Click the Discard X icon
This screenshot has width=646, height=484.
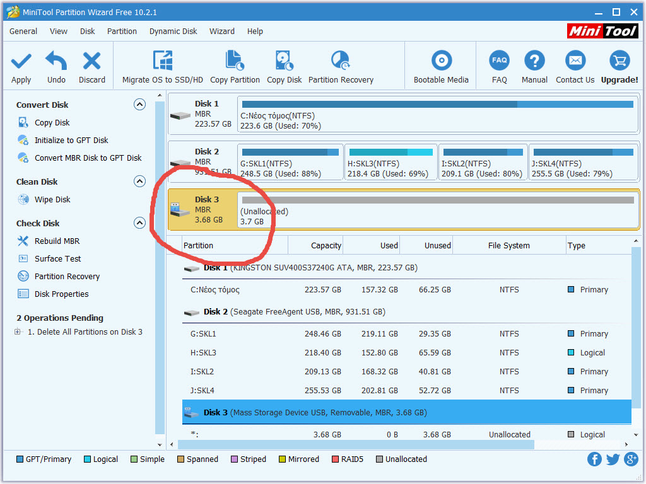[92, 61]
